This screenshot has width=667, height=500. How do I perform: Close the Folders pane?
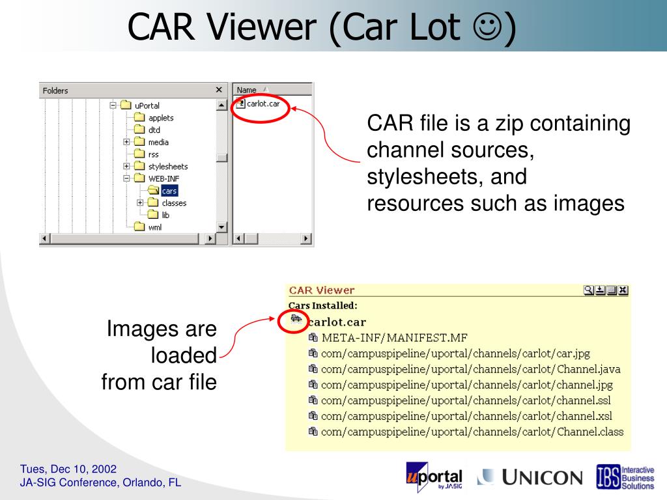pos(219,90)
